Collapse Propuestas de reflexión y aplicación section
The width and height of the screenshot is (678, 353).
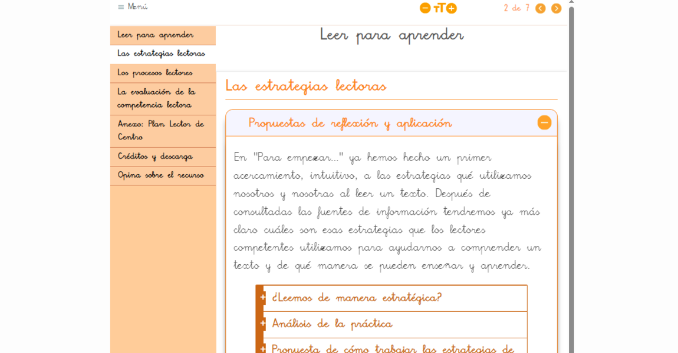tap(544, 122)
